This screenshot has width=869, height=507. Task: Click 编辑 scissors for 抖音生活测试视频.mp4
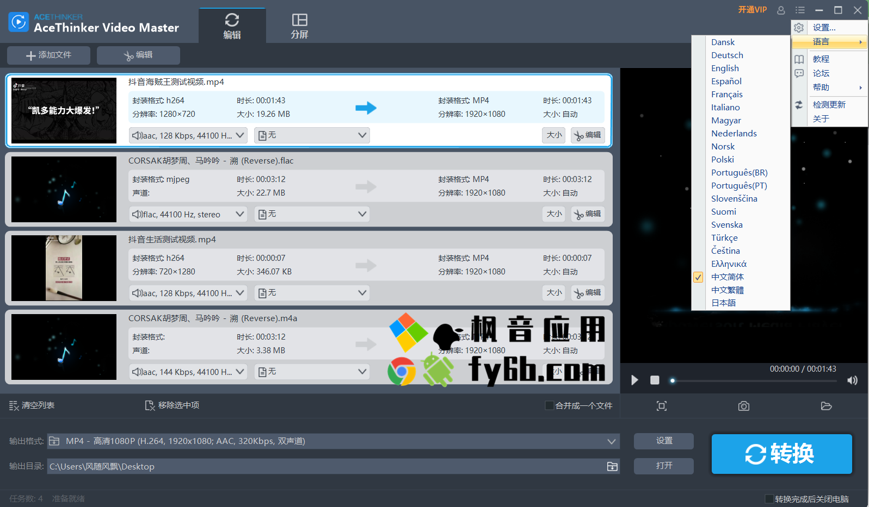(588, 293)
